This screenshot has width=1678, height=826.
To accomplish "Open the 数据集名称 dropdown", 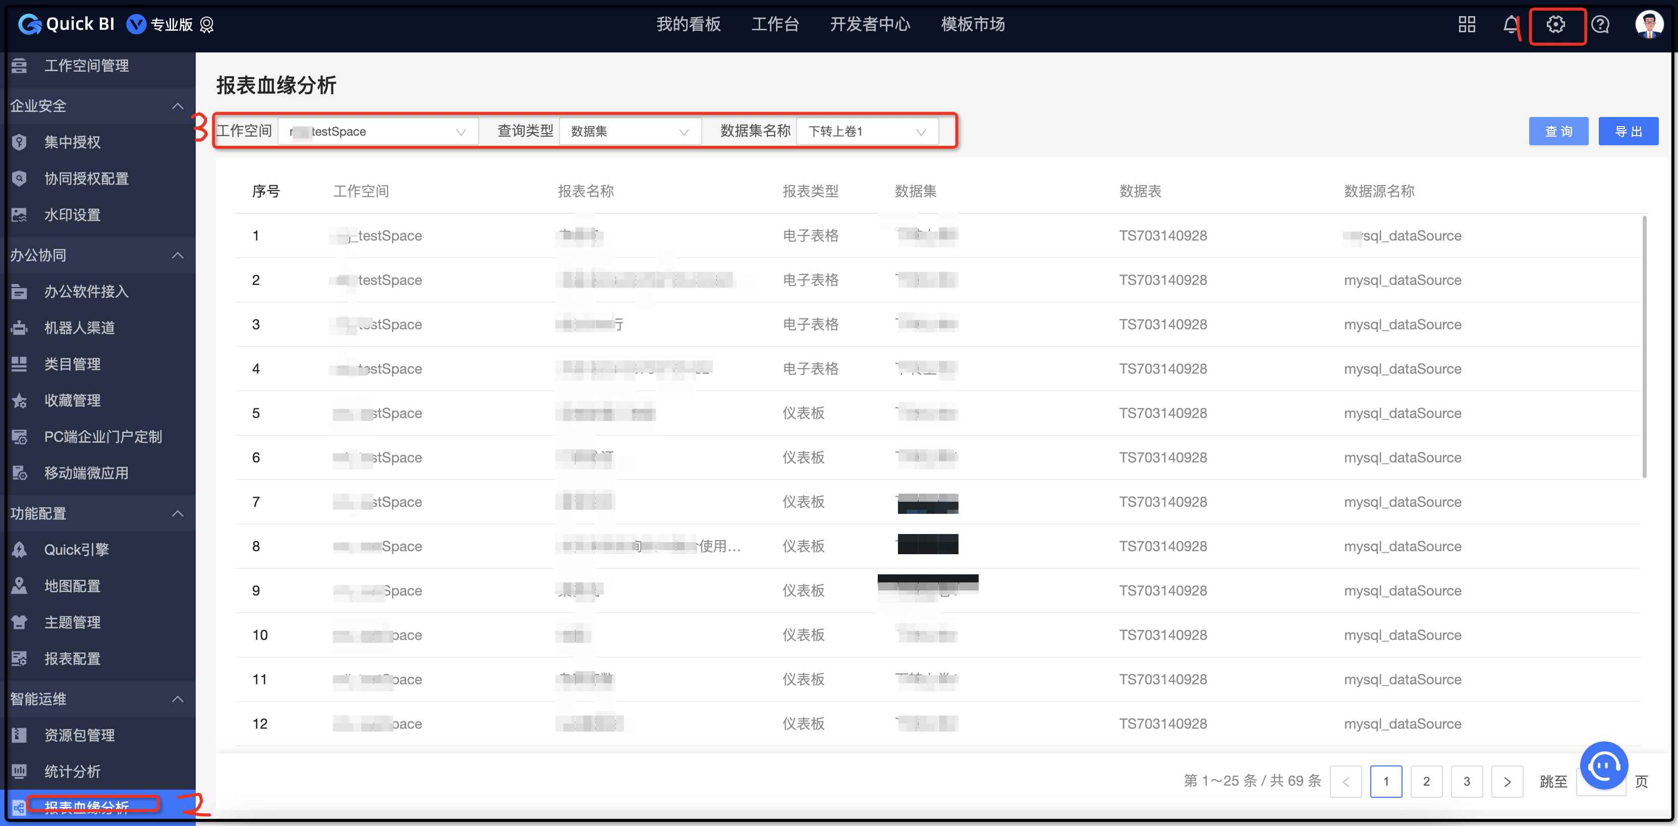I will pyautogui.click(x=866, y=132).
